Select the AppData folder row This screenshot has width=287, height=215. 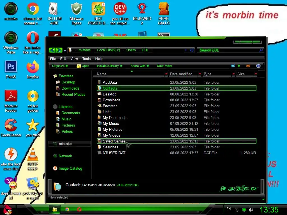tap(177, 83)
